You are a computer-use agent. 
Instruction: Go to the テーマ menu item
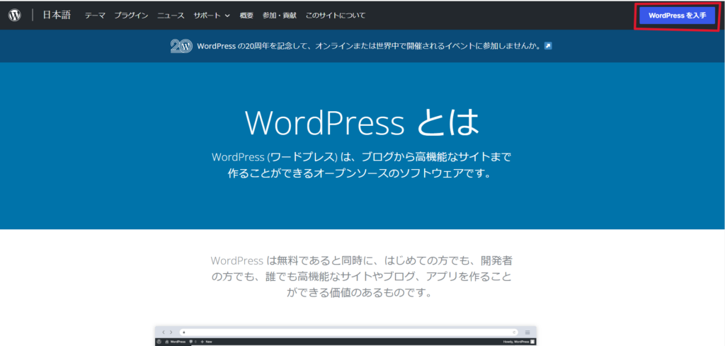pyautogui.click(x=95, y=16)
